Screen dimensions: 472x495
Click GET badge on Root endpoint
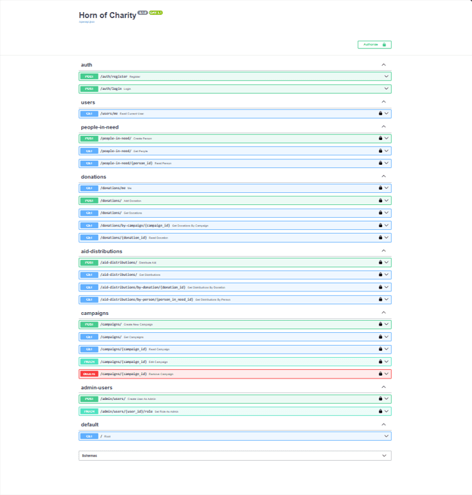pyautogui.click(x=89, y=436)
